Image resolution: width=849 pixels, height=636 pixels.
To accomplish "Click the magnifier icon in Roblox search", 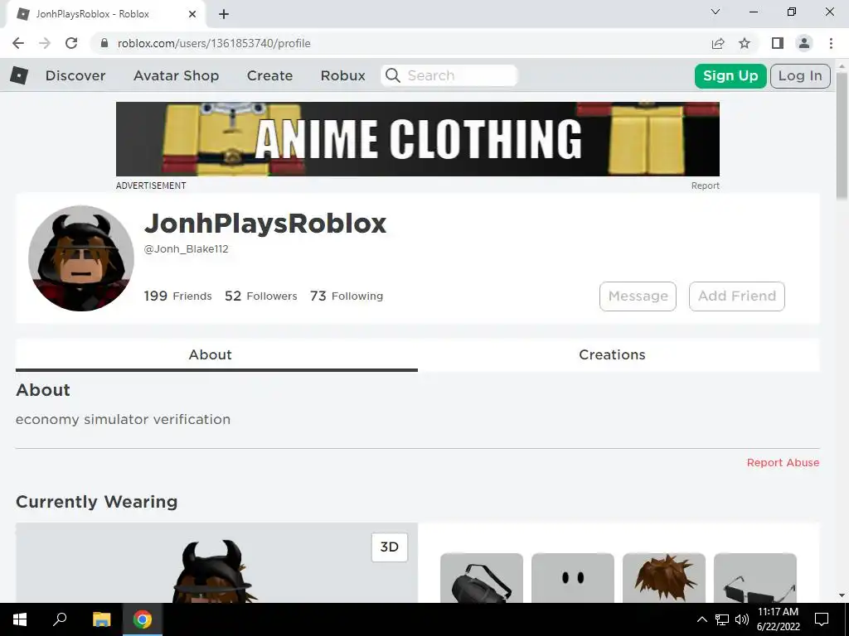I will [393, 75].
